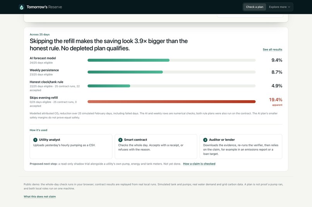
Task: Click the 'Honest clock/tank rule' row label
Action: [46, 82]
